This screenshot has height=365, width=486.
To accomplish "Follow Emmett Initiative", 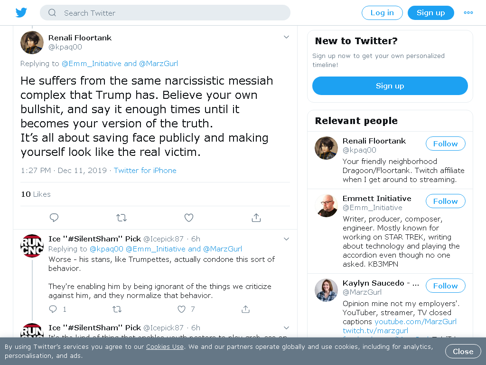I will 445,201.
